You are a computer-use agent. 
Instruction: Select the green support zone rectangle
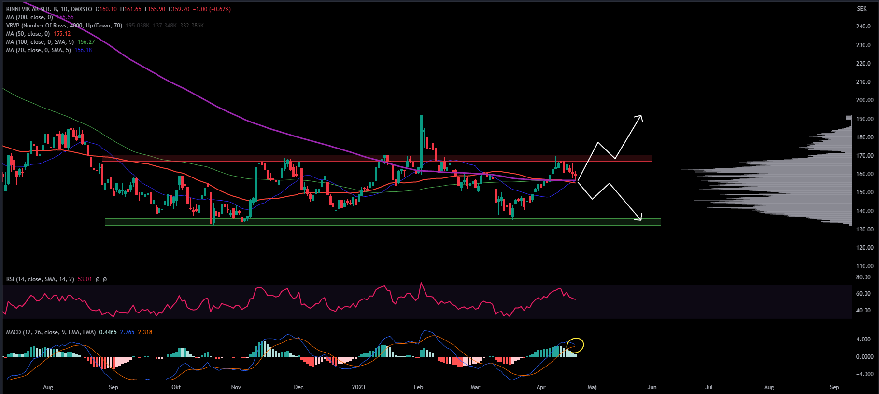pyautogui.click(x=382, y=222)
